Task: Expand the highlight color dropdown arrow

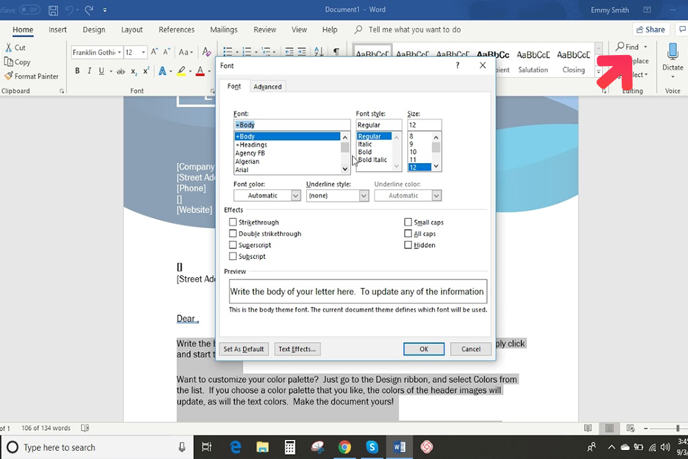Action: click(191, 71)
